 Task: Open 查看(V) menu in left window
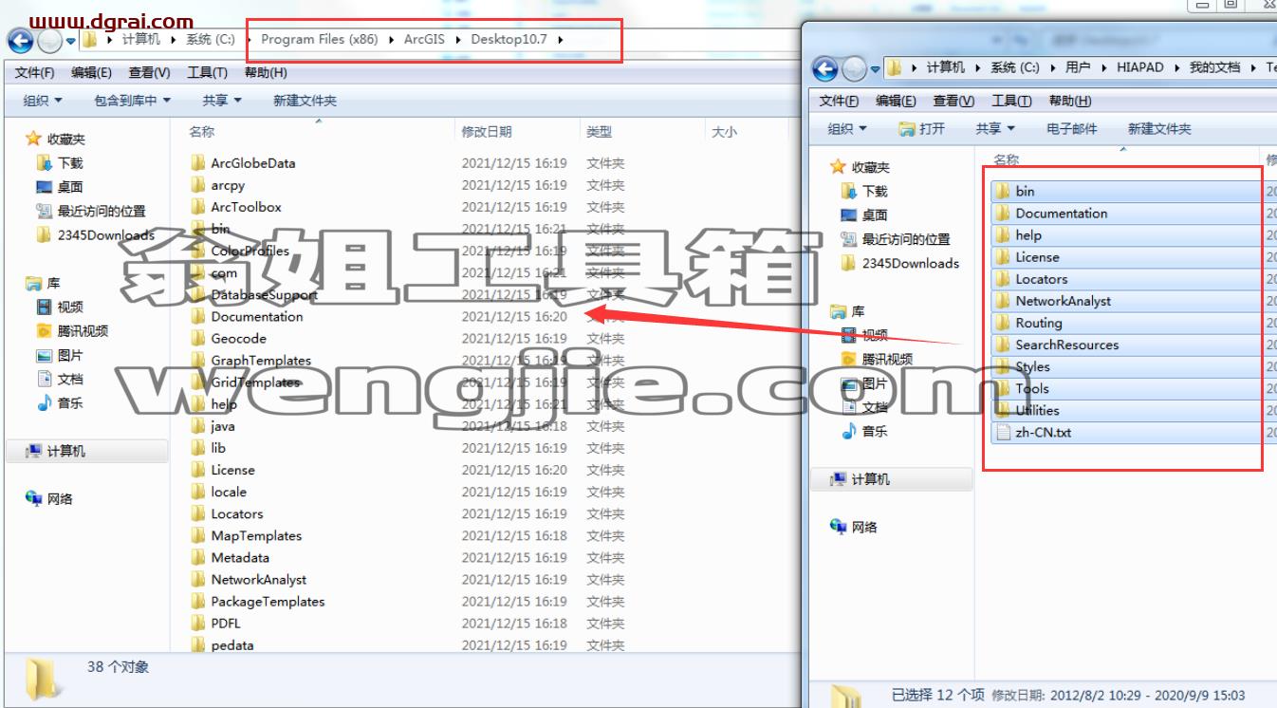pyautogui.click(x=149, y=73)
